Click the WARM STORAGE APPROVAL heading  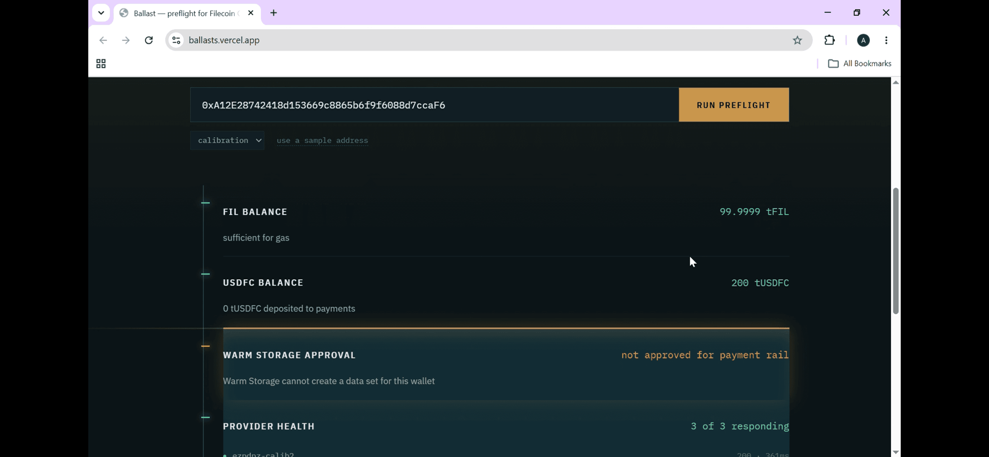tap(289, 355)
